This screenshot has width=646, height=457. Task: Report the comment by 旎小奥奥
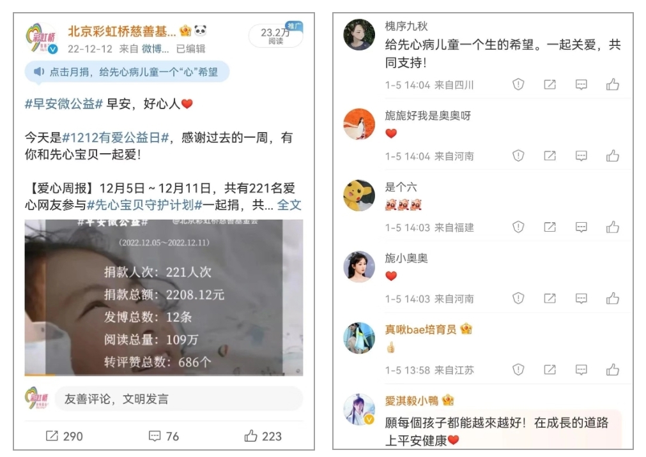click(x=518, y=299)
